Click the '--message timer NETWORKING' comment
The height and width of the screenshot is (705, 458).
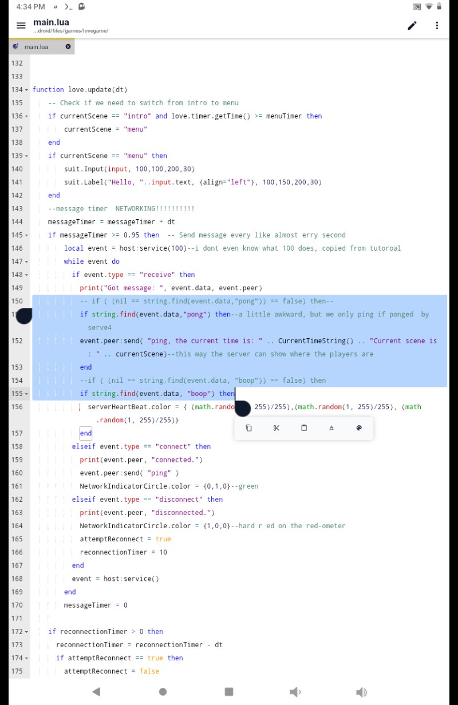[121, 209]
